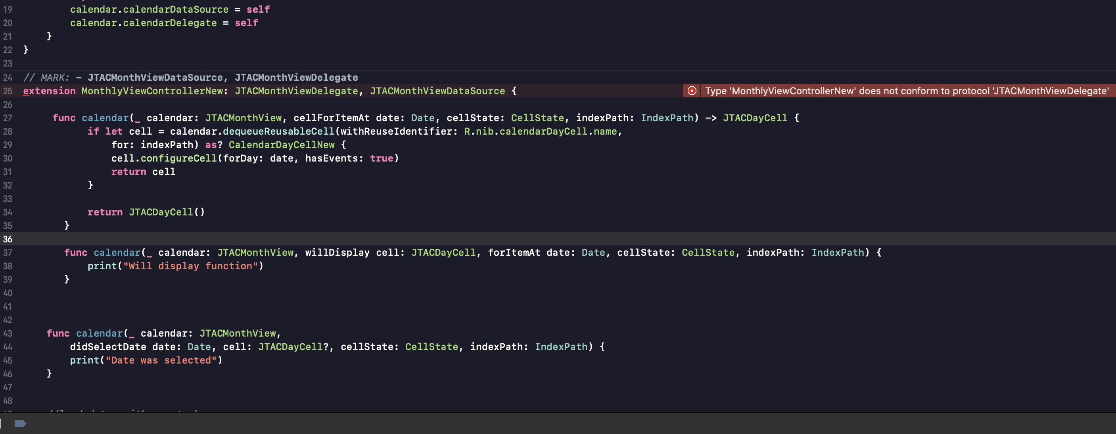
Task: Click MonthlyViewControllerNew in the extension declaration
Action: [x=152, y=91]
